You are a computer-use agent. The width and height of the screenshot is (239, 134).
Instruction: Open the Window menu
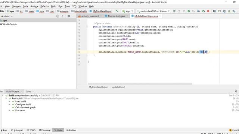(x=83, y=6)
